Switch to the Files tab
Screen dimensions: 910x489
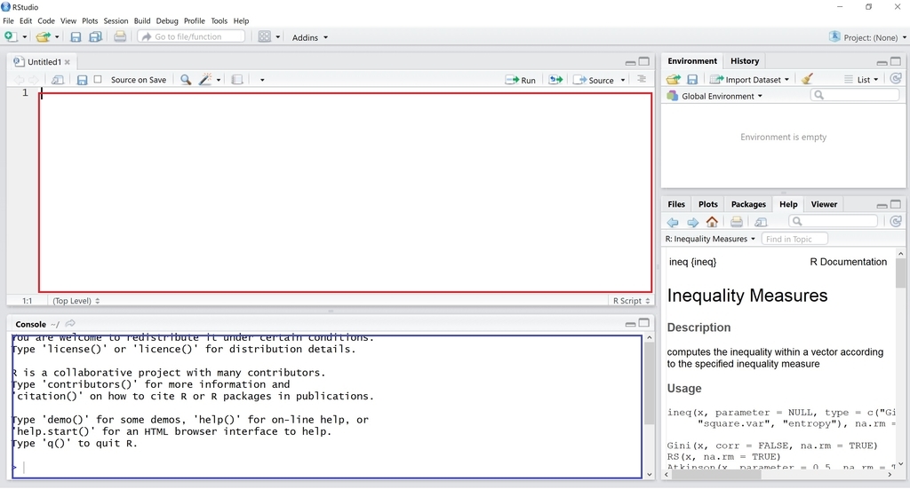coord(676,204)
